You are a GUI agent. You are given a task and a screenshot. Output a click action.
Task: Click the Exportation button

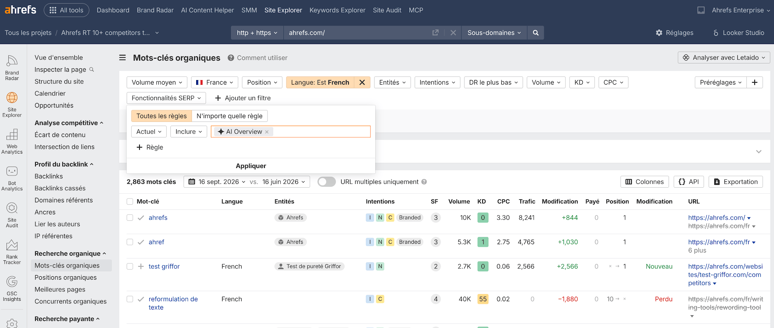coord(735,182)
